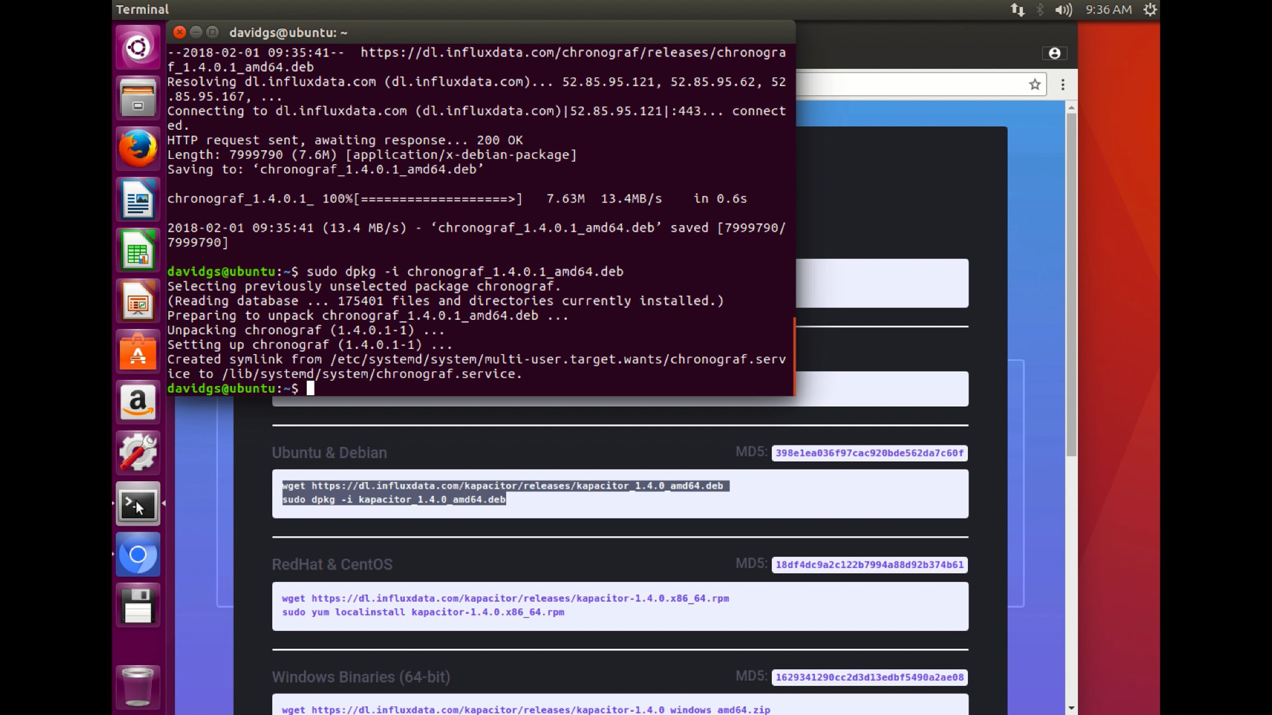The width and height of the screenshot is (1272, 715).
Task: Click the Terminal title in the top bar
Action: (x=142, y=10)
